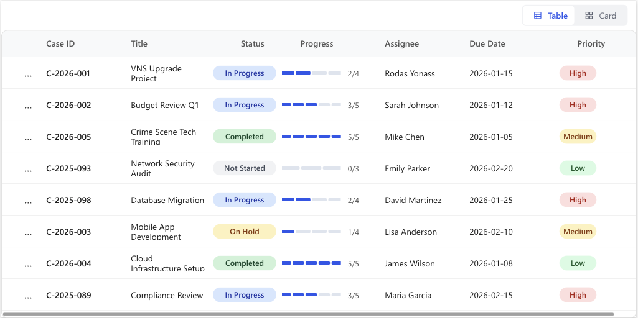Open row menu for case C-2026-001
This screenshot has height=318, width=638.
(27, 74)
